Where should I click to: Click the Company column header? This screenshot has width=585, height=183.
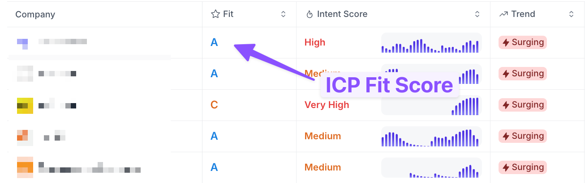point(35,14)
